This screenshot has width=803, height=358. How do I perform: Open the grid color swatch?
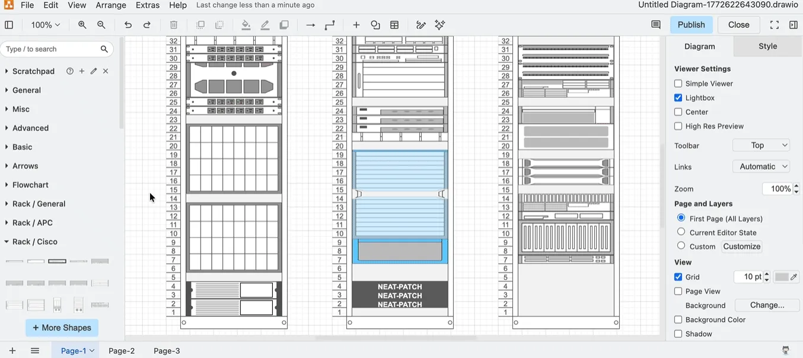[786, 277]
